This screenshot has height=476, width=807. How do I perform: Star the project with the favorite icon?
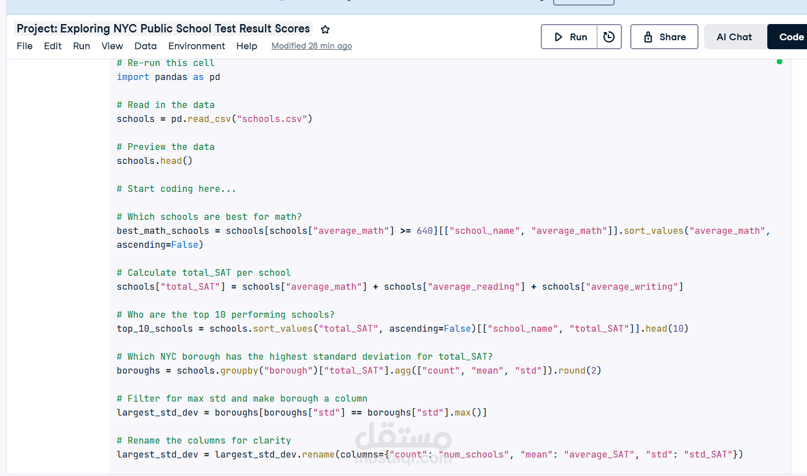pos(325,29)
